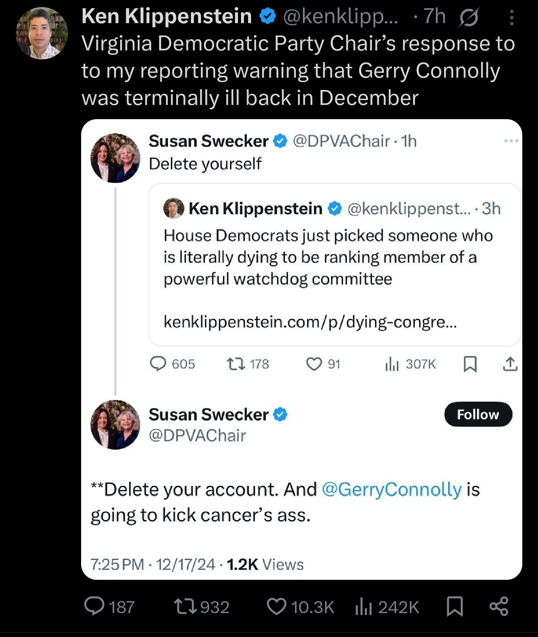Screen dimensions: 538x637
Task: Tap the repost icon with 932 count
Action: (186, 606)
